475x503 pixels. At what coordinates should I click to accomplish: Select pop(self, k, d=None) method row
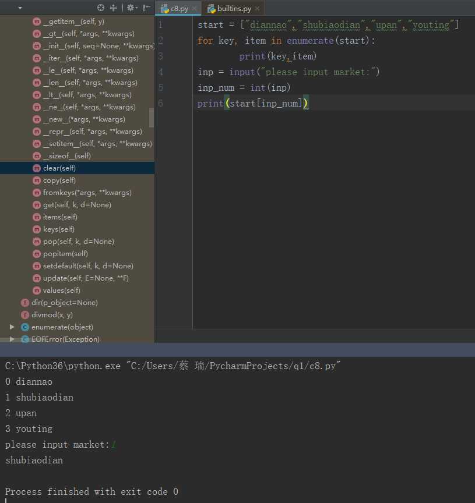77,242
